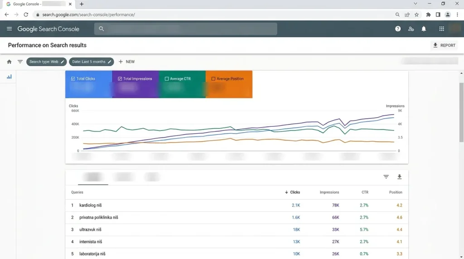Image resolution: width=464 pixels, height=259 pixels.
Task: Open the user management people icon
Action: tap(411, 29)
